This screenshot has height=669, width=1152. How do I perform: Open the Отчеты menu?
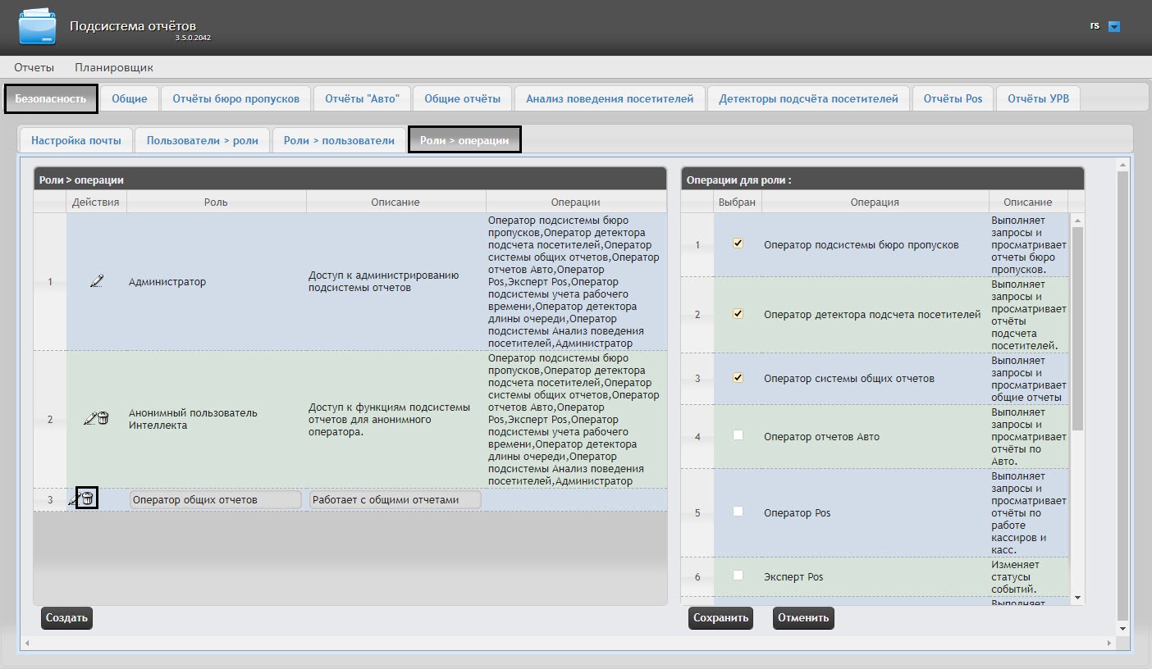pos(34,67)
